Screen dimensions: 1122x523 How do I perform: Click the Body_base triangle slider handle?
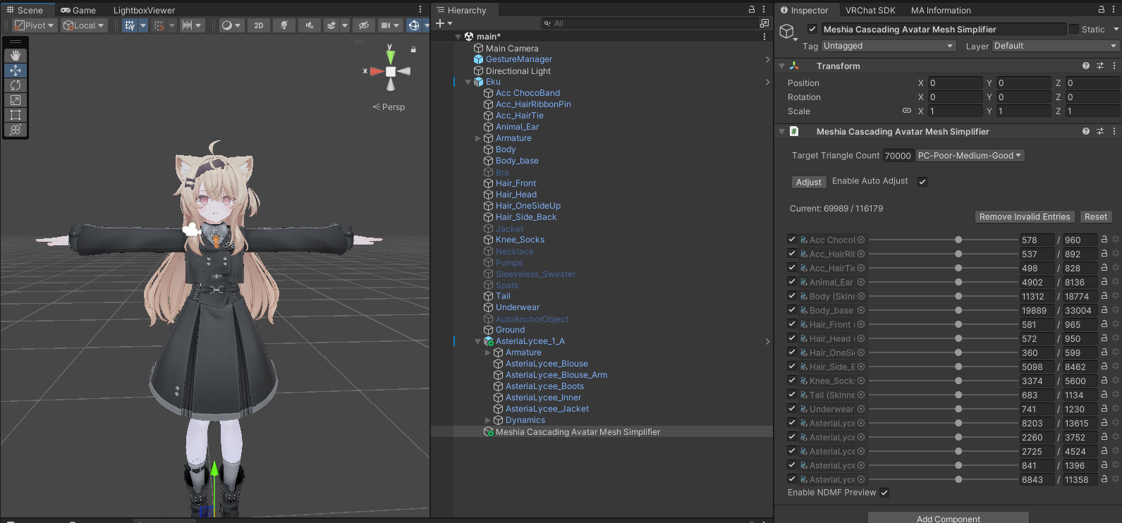[958, 310]
